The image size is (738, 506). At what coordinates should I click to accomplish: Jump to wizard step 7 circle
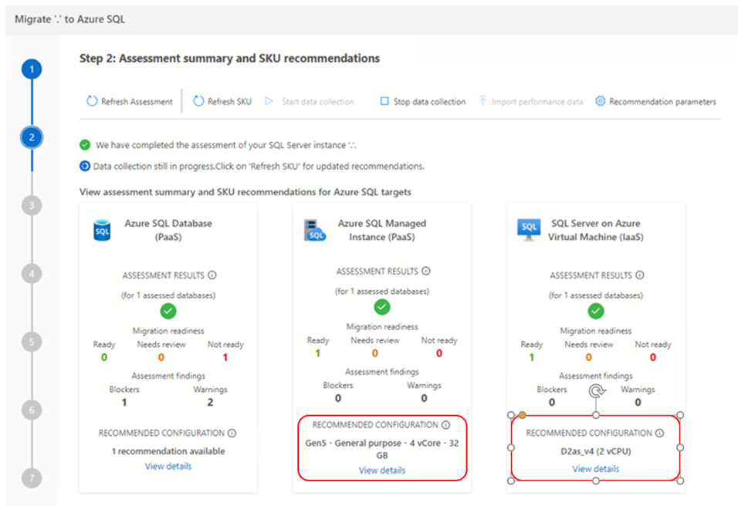pos(32,478)
